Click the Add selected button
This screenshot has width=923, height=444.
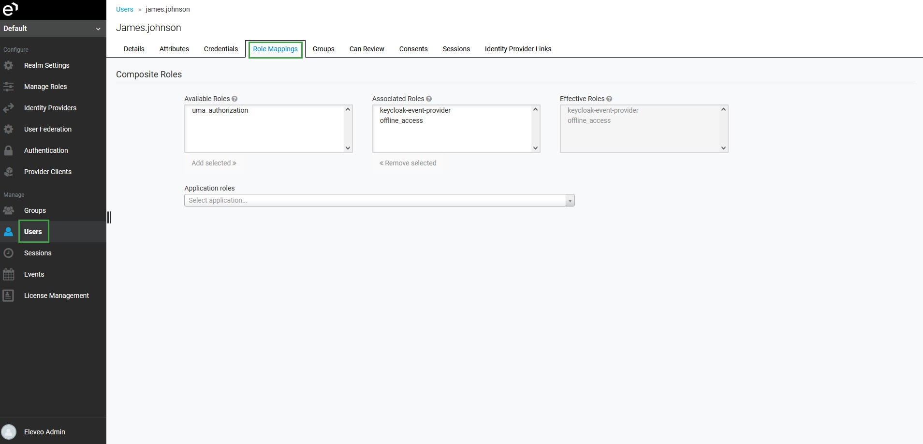point(214,163)
